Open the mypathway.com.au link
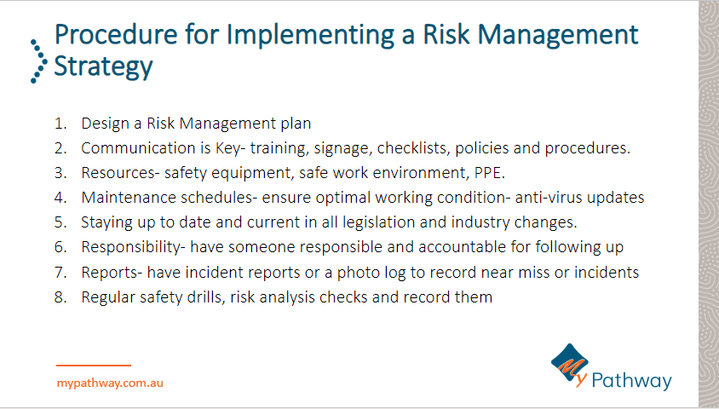 [x=110, y=383]
